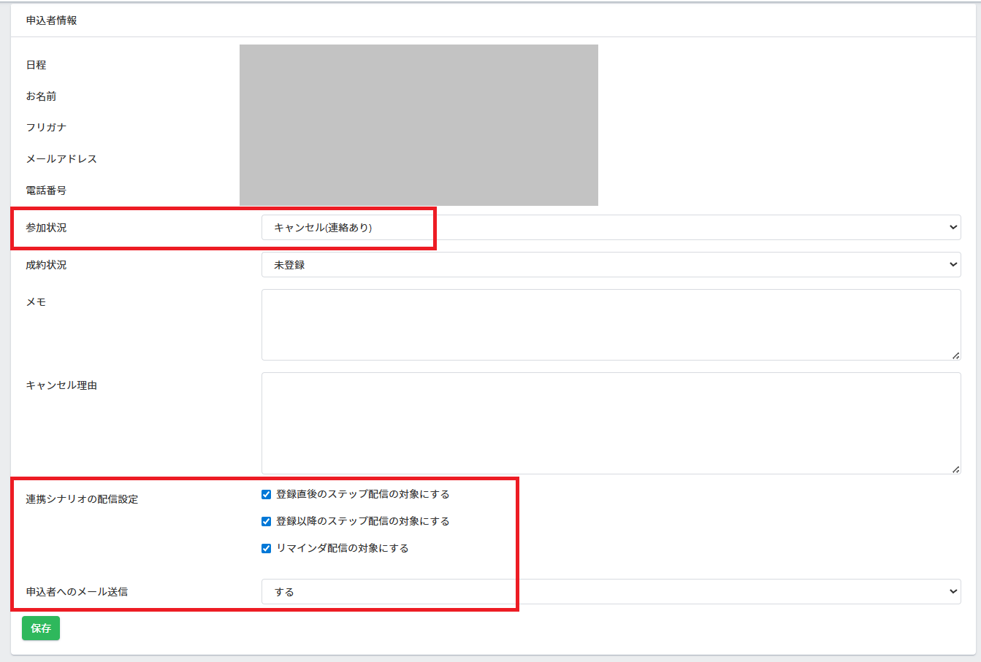Click the 連携シナリオの配信設定 label
Viewport: 981px width, 662px height.
coord(82,499)
